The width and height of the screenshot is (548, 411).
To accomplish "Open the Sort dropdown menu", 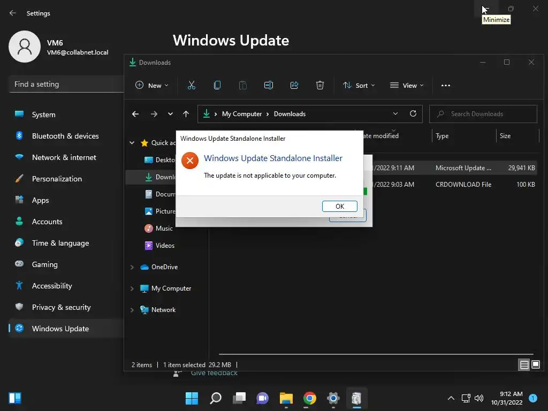I will [359, 85].
